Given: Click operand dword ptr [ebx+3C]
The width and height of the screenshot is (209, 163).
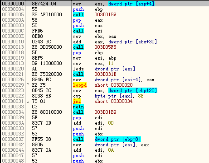Looking at the screenshot, I should pos(132,42).
